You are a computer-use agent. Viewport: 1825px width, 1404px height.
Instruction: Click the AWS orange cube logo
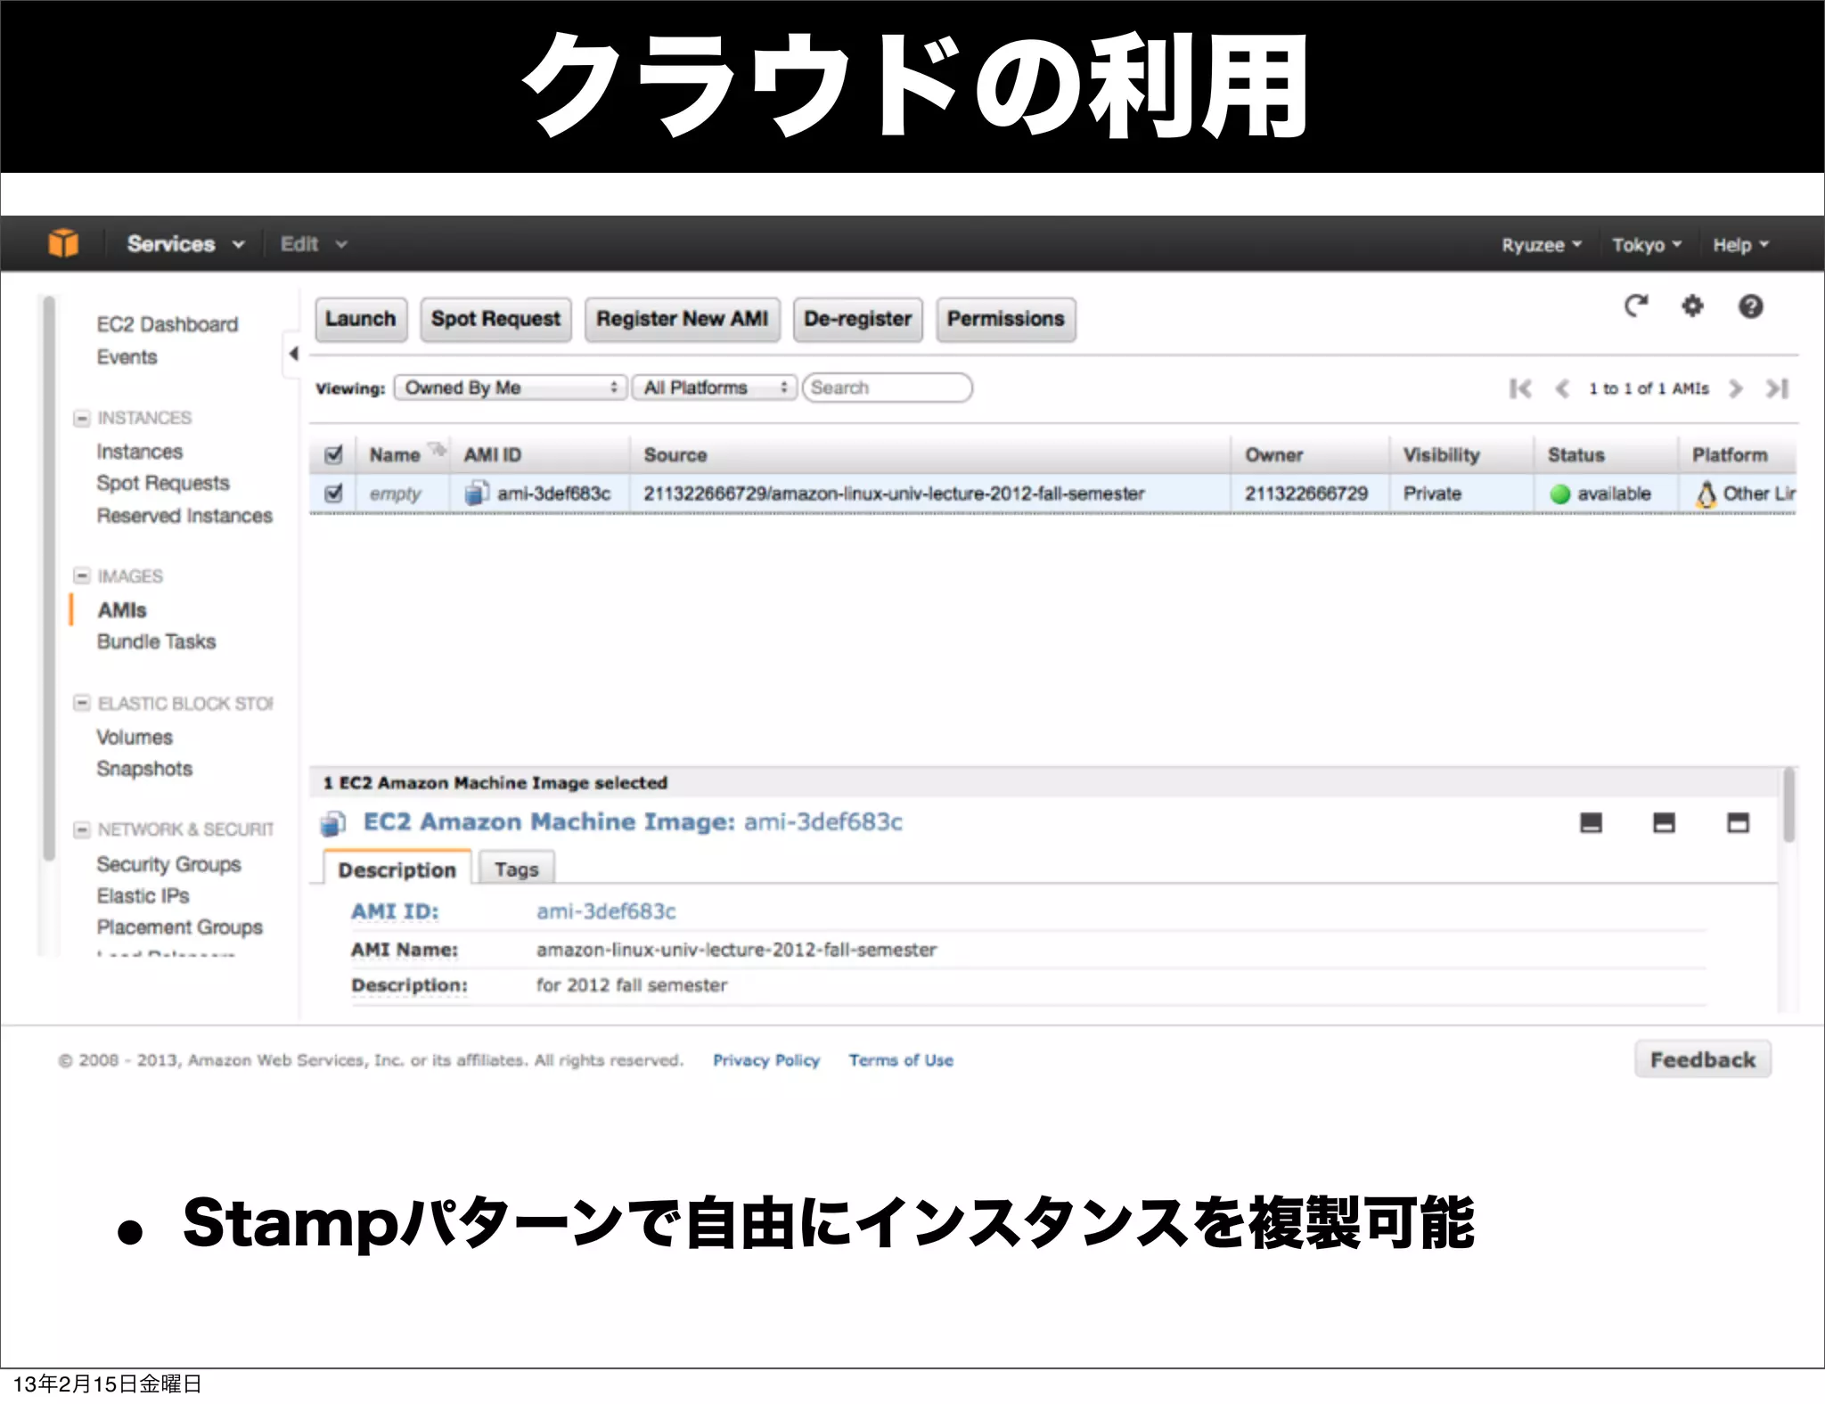coord(63,242)
